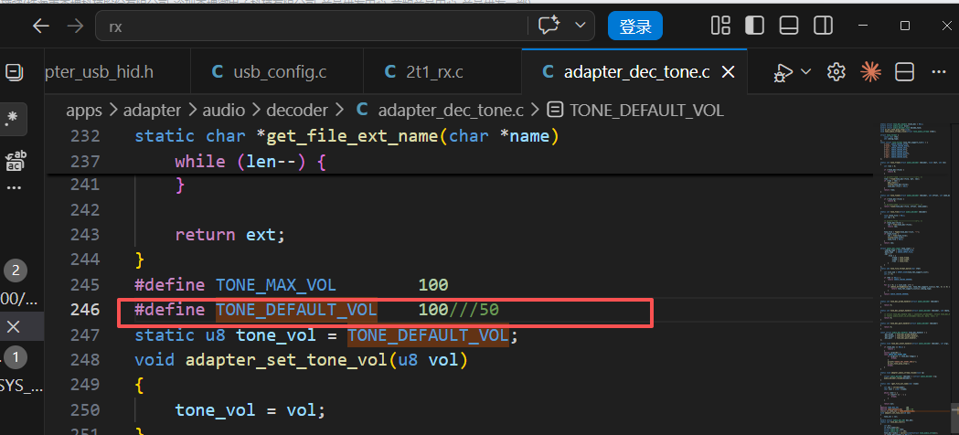Image resolution: width=959 pixels, height=435 pixels.
Task: Click the badge showing 2
Action: click(x=16, y=271)
